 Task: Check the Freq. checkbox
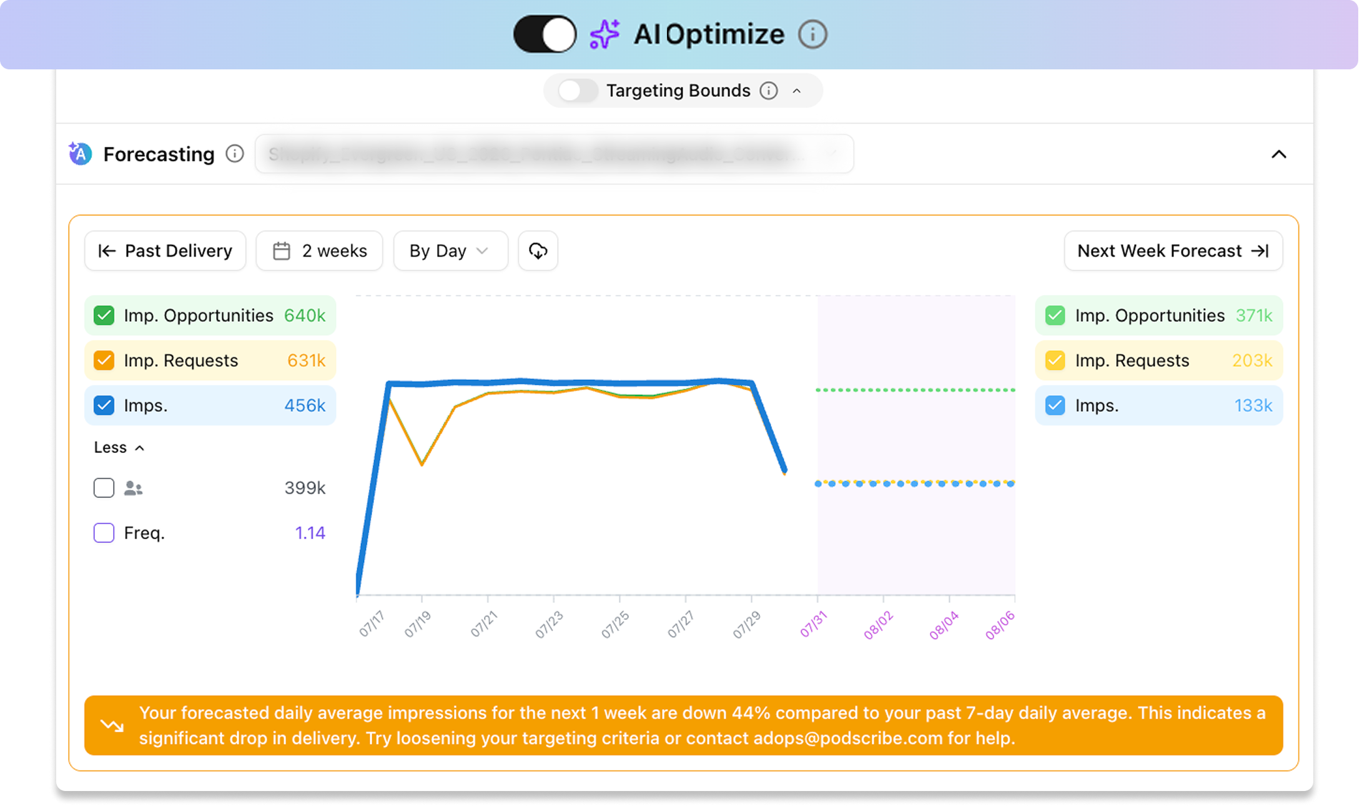tap(104, 533)
